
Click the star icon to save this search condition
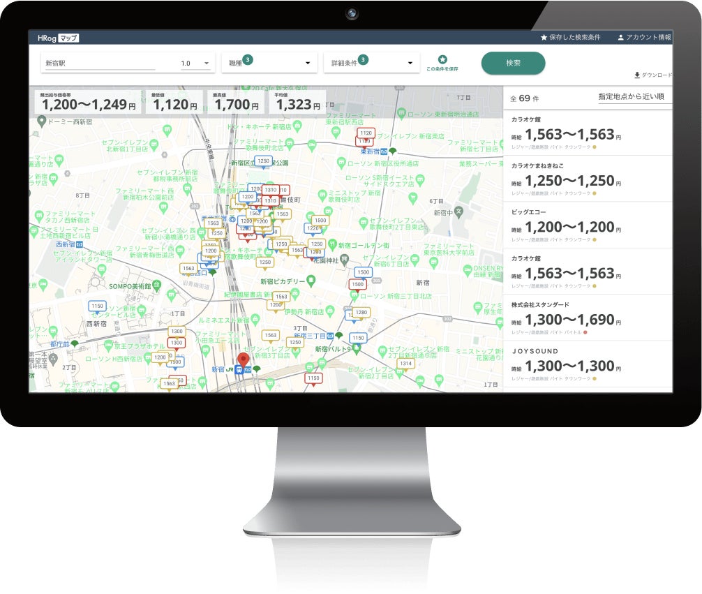442,59
